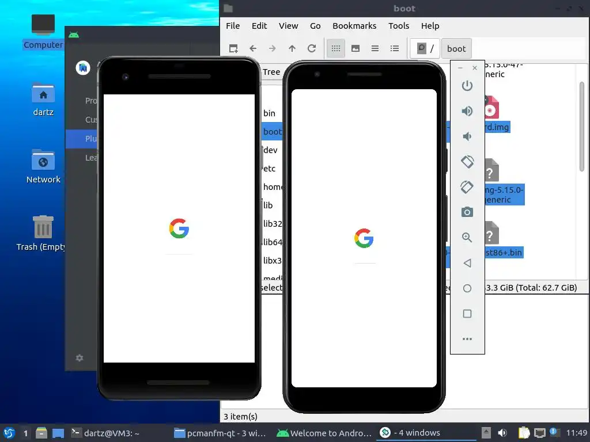Select the etc folder in the tree
Screen dimensions: 590x442
pyautogui.click(x=269, y=169)
